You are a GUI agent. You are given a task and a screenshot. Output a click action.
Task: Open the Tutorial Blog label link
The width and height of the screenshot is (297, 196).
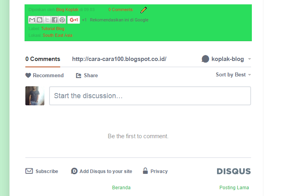(53, 29)
